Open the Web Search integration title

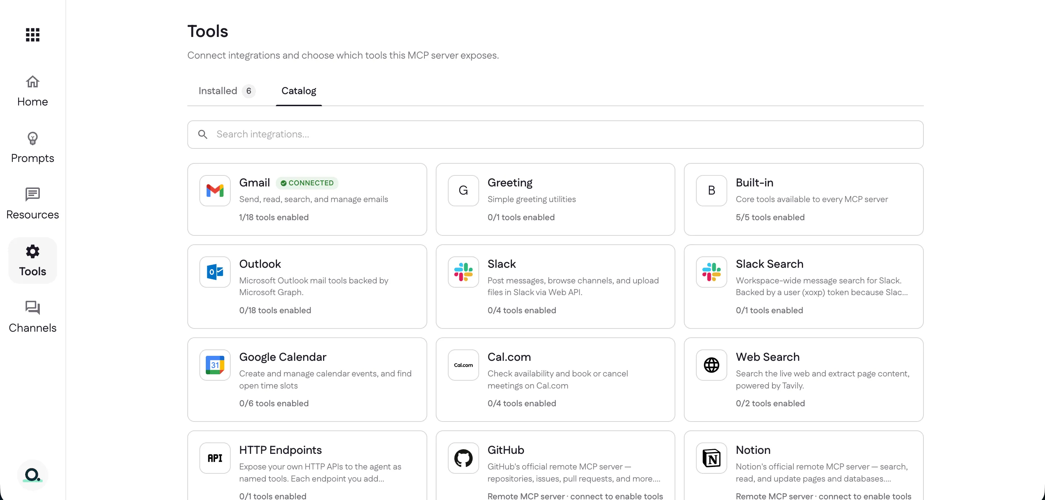[x=767, y=357]
